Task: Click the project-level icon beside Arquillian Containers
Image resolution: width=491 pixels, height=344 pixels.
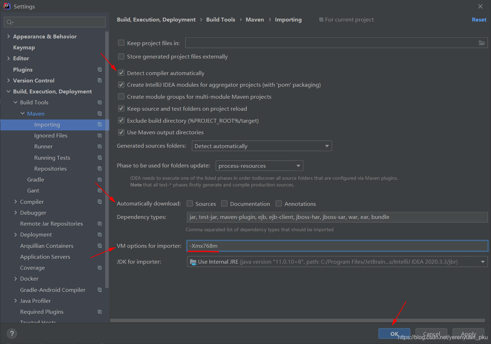Action: [100, 246]
